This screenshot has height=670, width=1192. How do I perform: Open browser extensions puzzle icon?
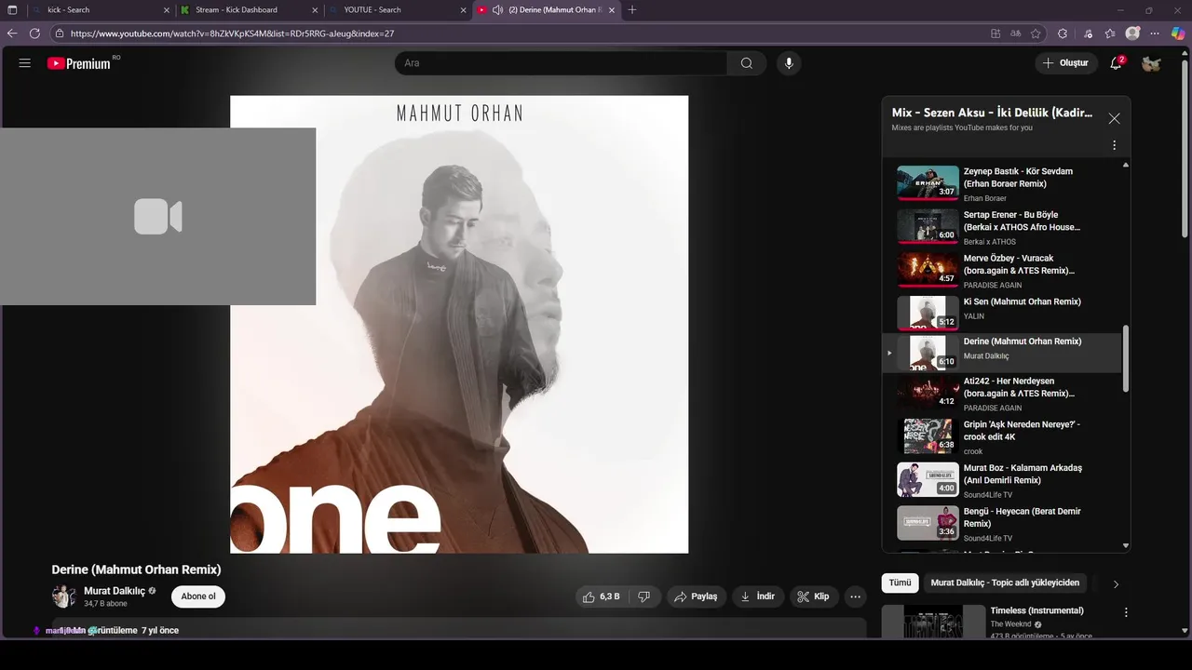[1063, 33]
